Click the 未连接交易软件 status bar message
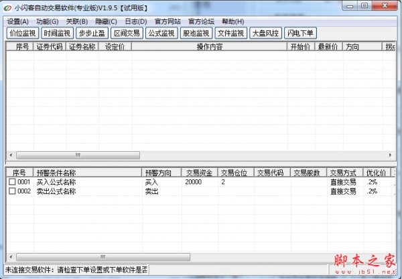 tap(76, 270)
